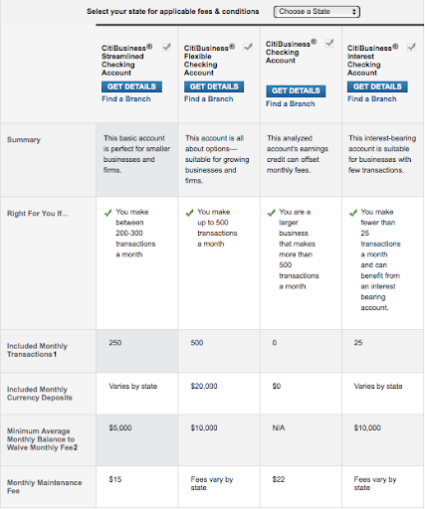Click Get Details for Flexible Checking
Screen dimensions: 425x509
pyautogui.click(x=214, y=86)
